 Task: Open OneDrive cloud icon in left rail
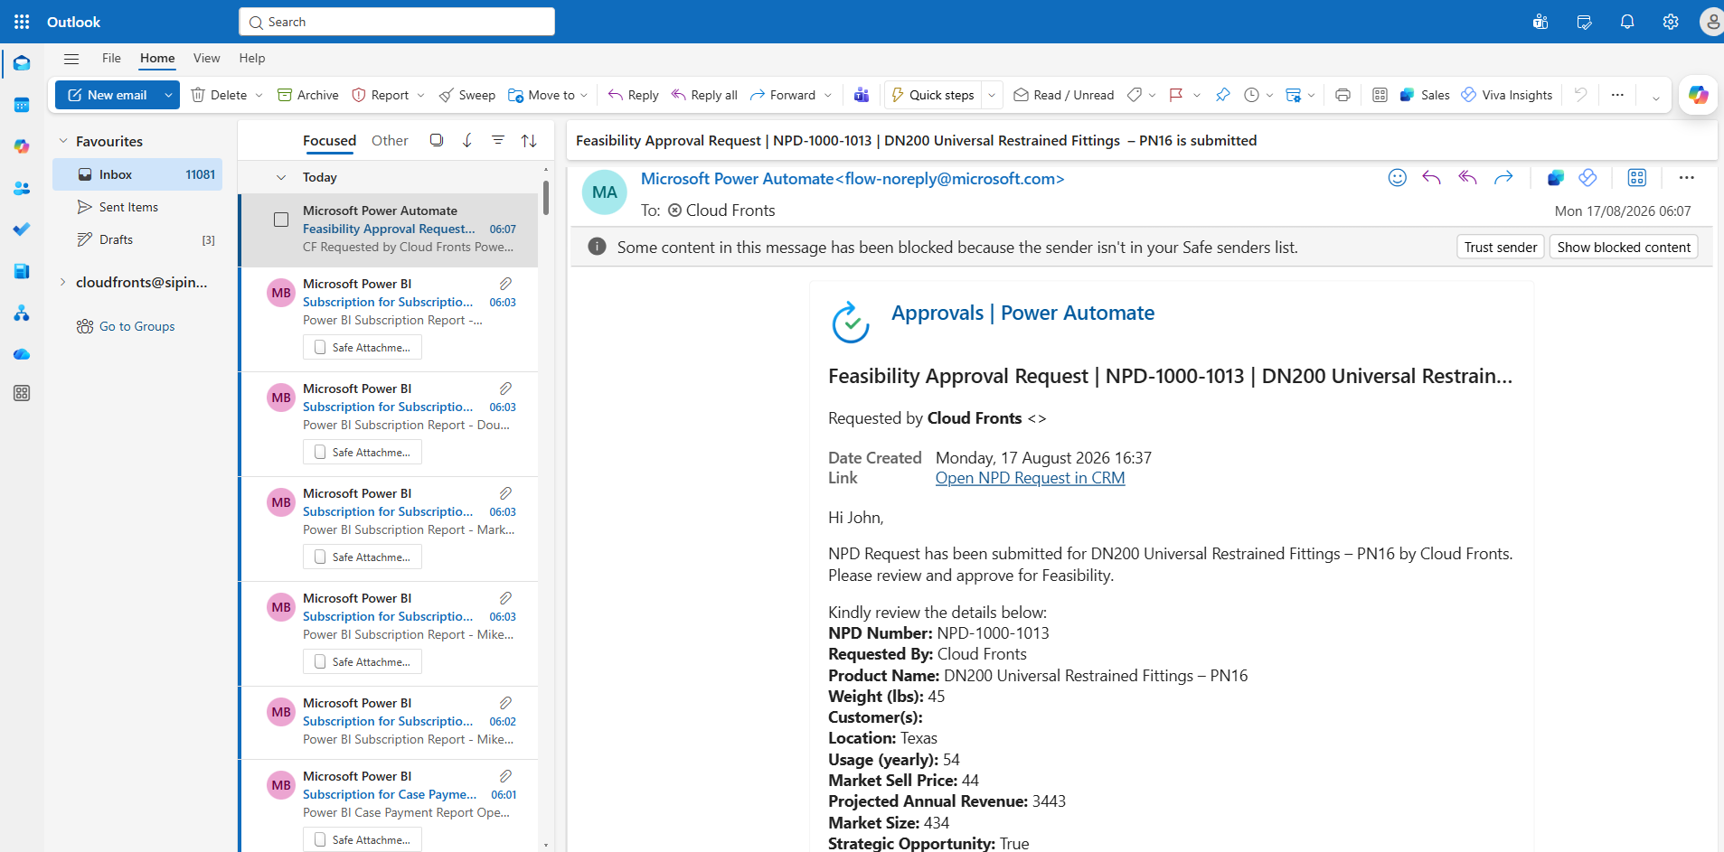point(22,354)
